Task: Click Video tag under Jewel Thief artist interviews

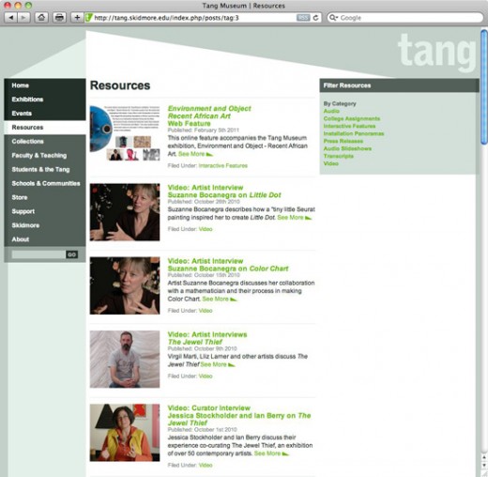Action: (x=206, y=376)
